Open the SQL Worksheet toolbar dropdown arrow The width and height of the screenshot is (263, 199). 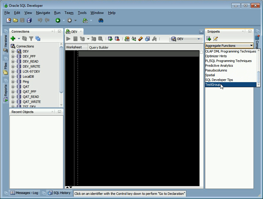(x=91, y=20)
